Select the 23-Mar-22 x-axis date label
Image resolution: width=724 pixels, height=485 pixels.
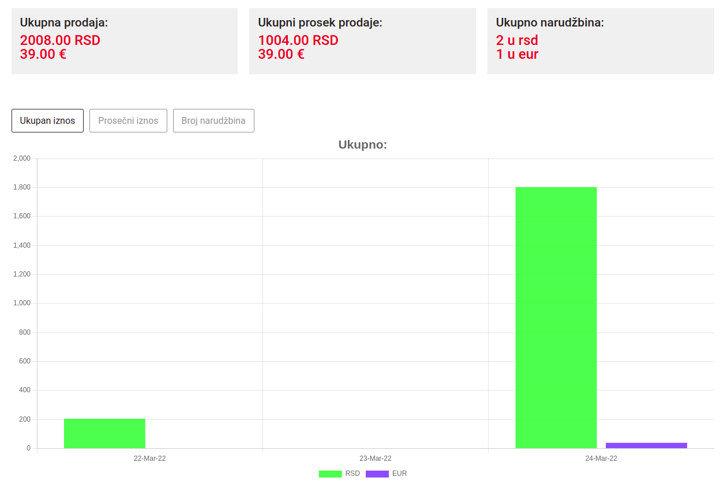375,459
